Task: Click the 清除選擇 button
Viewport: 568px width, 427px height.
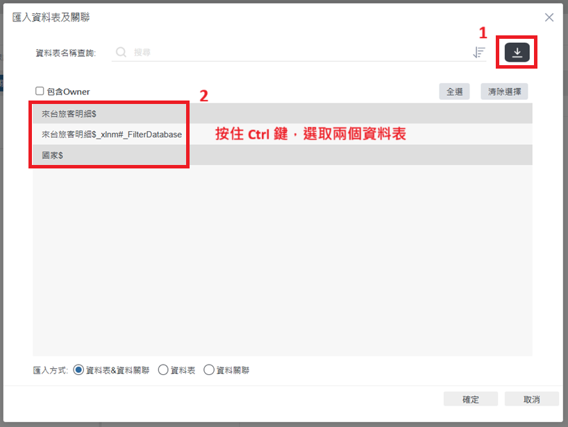Action: pos(504,91)
